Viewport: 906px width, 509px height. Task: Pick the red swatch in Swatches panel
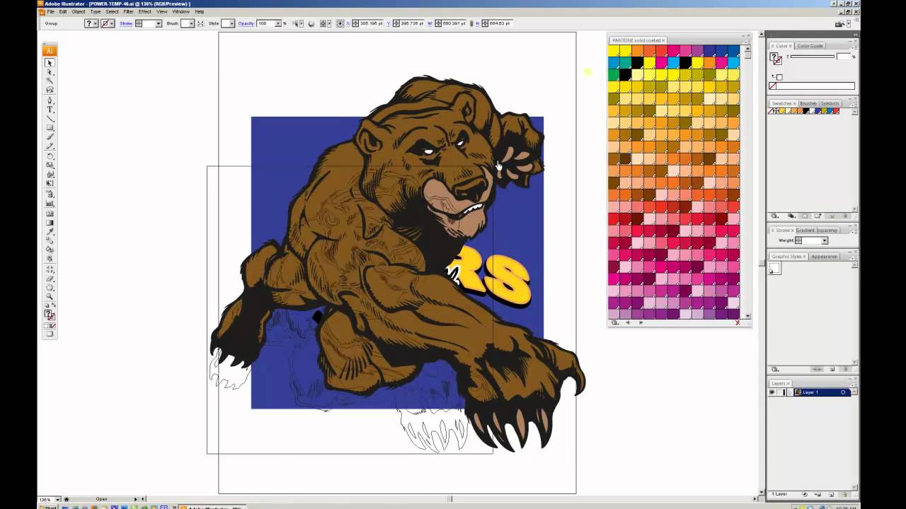[x=836, y=111]
